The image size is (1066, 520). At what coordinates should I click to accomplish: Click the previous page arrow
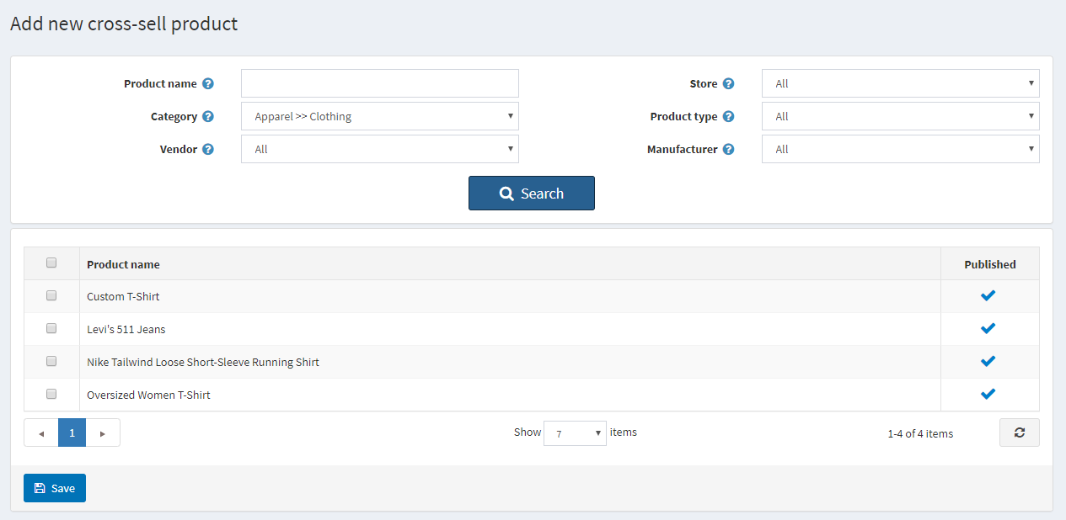[41, 432]
